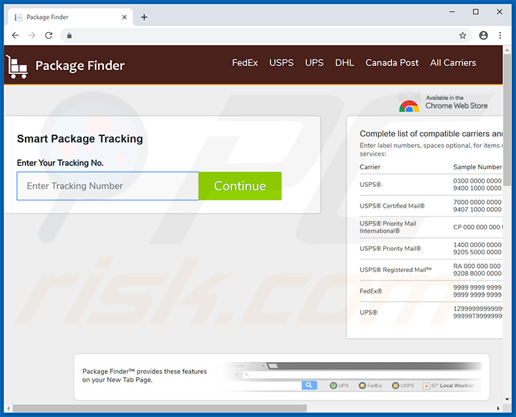The image size is (516, 417).
Task: Close the Package Finder tab
Action: [x=124, y=17]
